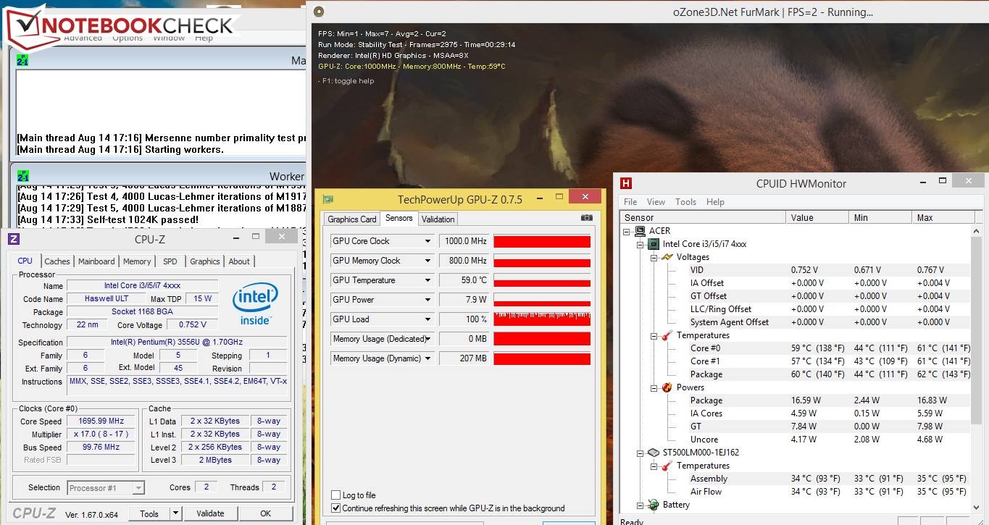
Task: Click the Sensor column header in HWMonitor
Action: coord(703,217)
